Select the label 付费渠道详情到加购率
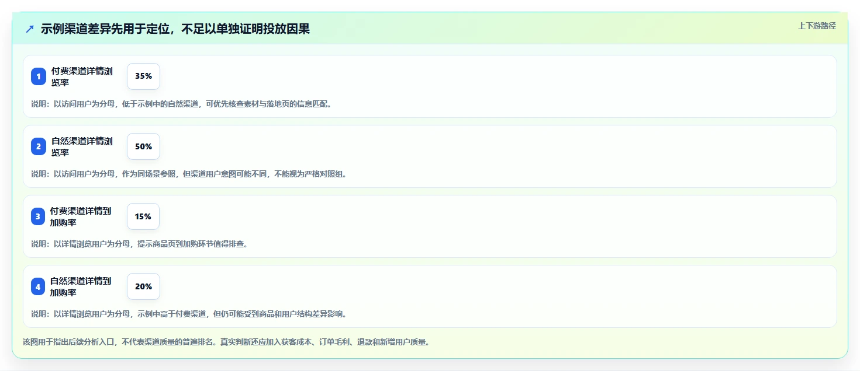860x371 pixels. pos(81,216)
